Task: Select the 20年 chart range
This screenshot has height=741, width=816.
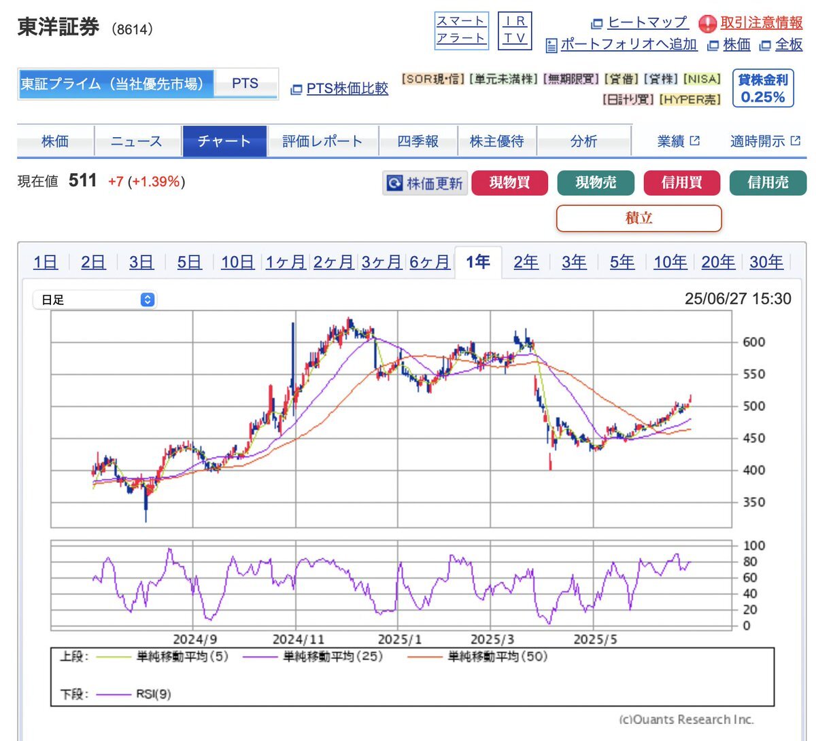Action: (719, 262)
